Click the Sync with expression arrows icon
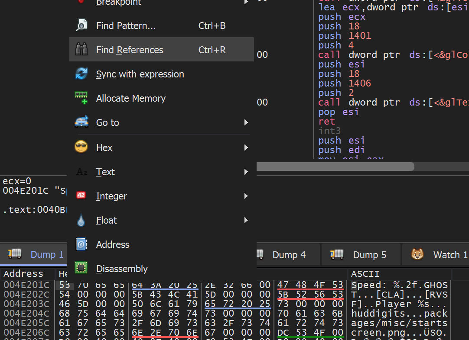Screen dimensions: 469x340 [81, 74]
